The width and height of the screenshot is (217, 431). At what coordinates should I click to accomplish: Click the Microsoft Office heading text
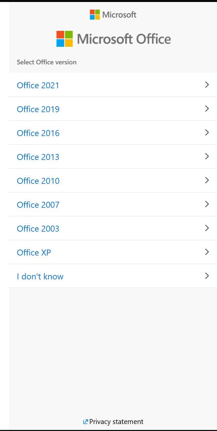point(124,39)
